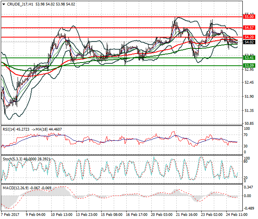Click the 52.95 price axis value
The image size is (258, 219).
point(249,70)
